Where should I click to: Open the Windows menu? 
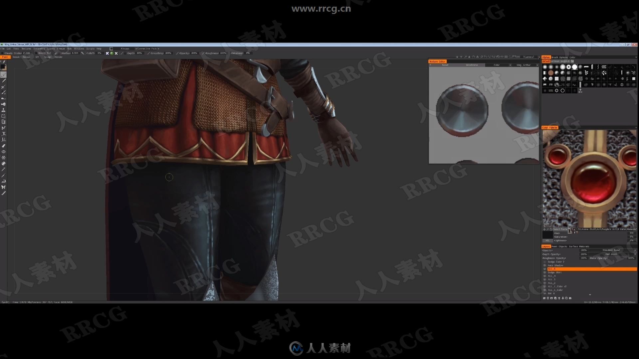(x=79, y=49)
